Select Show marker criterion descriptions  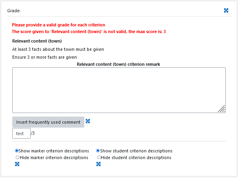click(17, 151)
